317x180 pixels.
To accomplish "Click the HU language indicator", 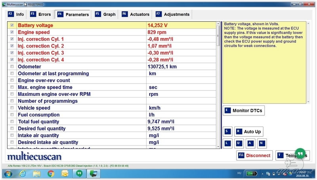I will coord(239,173).
